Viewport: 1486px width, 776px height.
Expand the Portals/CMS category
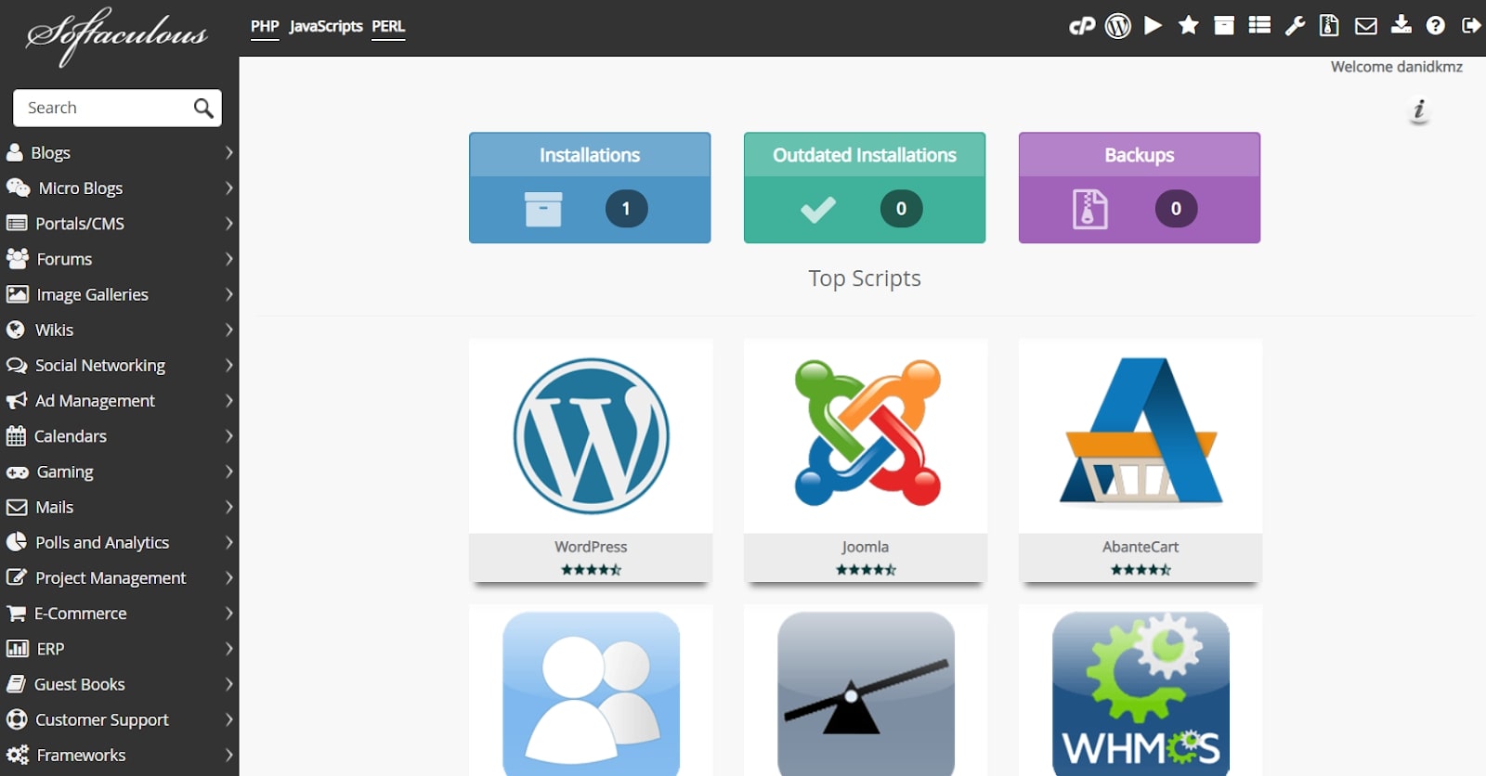pos(119,223)
